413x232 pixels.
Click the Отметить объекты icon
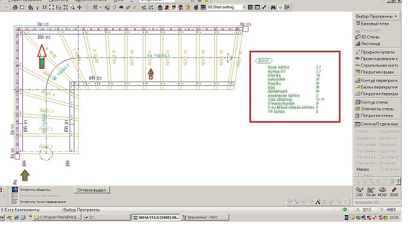click(15, 189)
